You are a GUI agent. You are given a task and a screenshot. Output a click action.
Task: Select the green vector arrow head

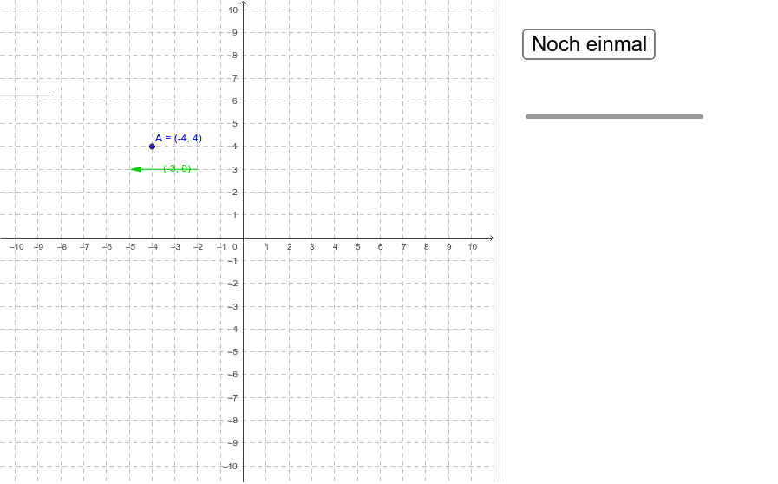point(136,169)
